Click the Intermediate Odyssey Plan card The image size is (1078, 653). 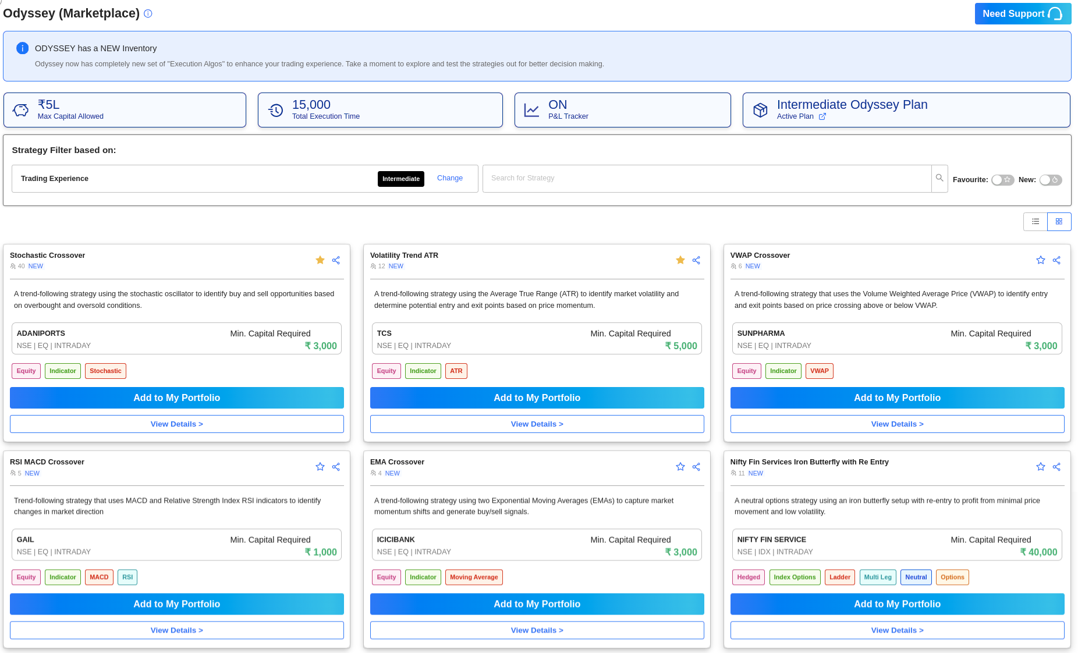click(x=906, y=110)
